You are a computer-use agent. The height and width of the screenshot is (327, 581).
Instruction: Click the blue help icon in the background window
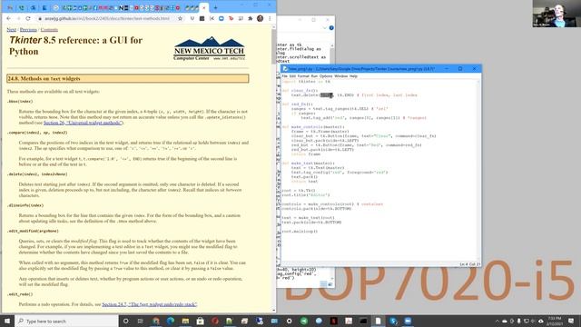coord(331,28)
